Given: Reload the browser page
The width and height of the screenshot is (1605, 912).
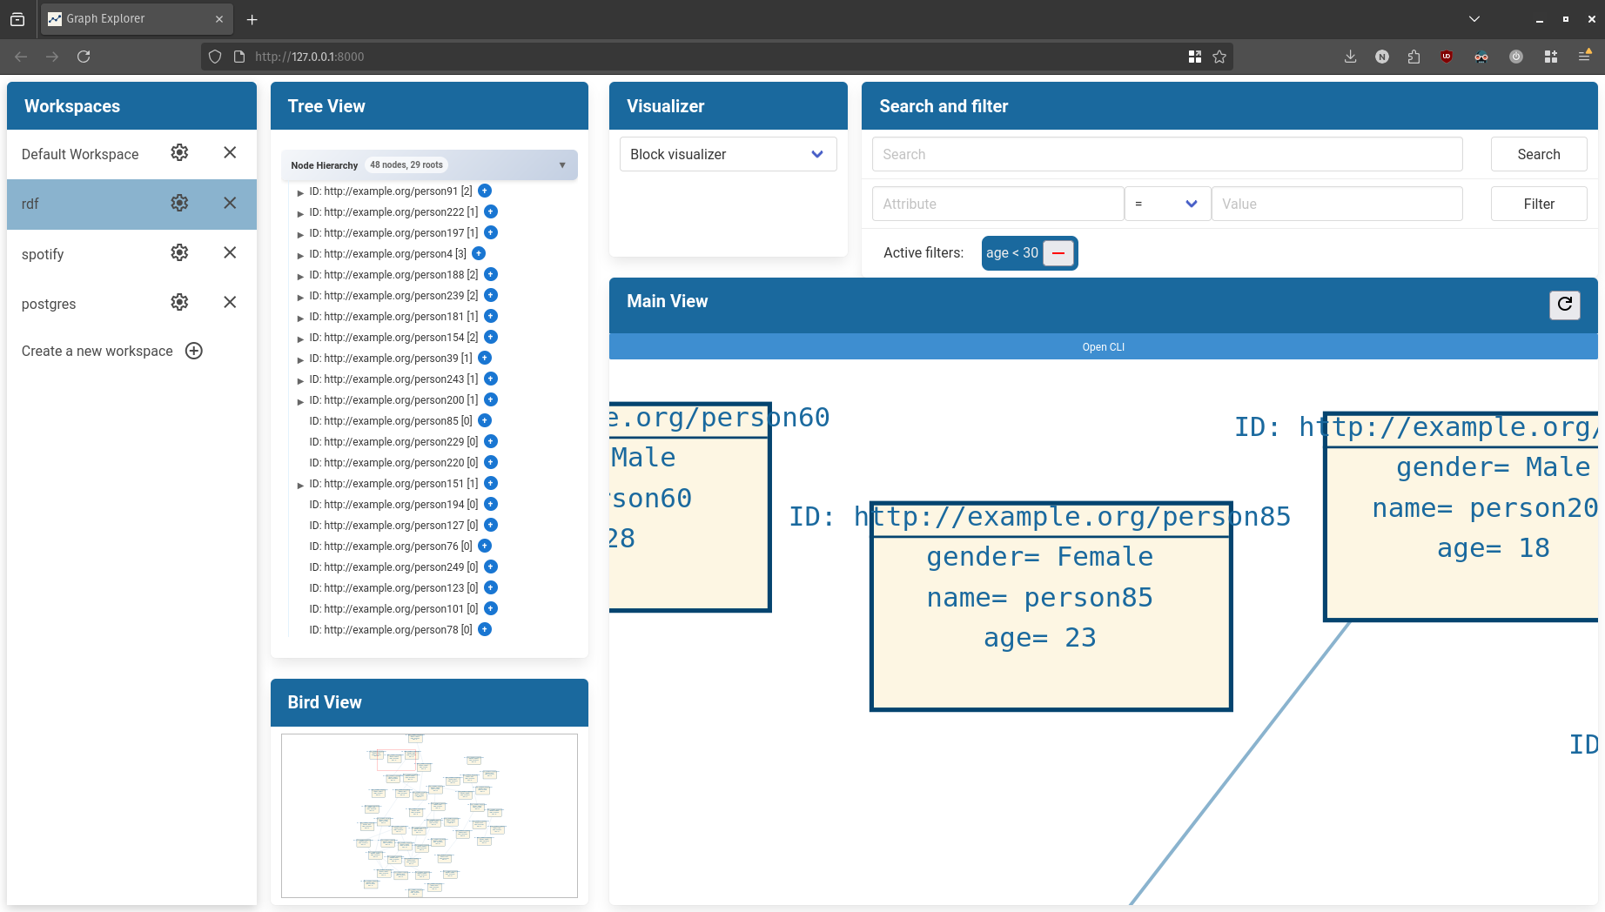Looking at the screenshot, I should (84, 57).
